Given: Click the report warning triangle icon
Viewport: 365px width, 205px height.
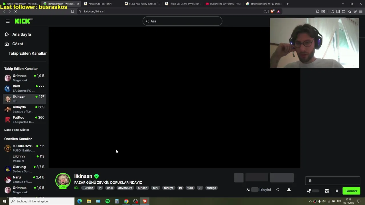Looking at the screenshot, I should [289, 190].
